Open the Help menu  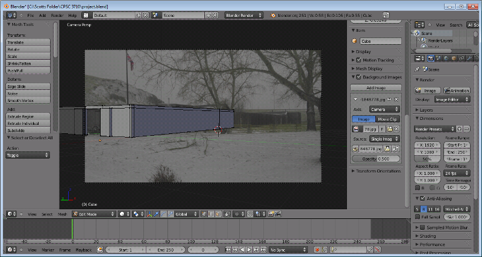(72, 16)
